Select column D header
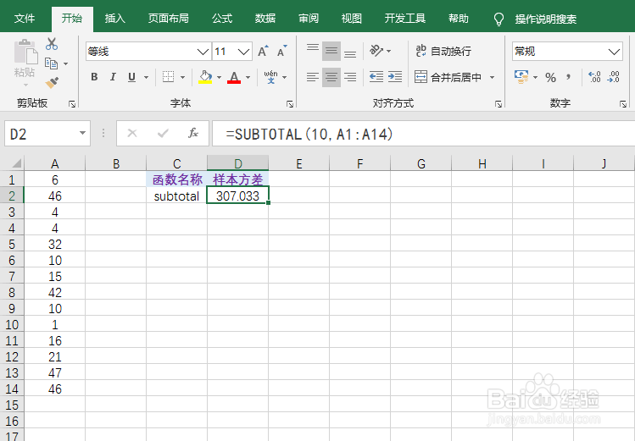 pyautogui.click(x=237, y=163)
